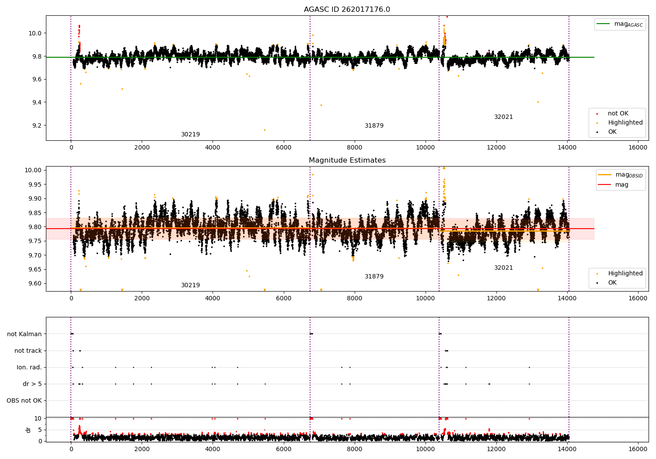The height and width of the screenshot is (459, 656).
Task: Click the dr-axis tick label 5
Action: pos(40,430)
